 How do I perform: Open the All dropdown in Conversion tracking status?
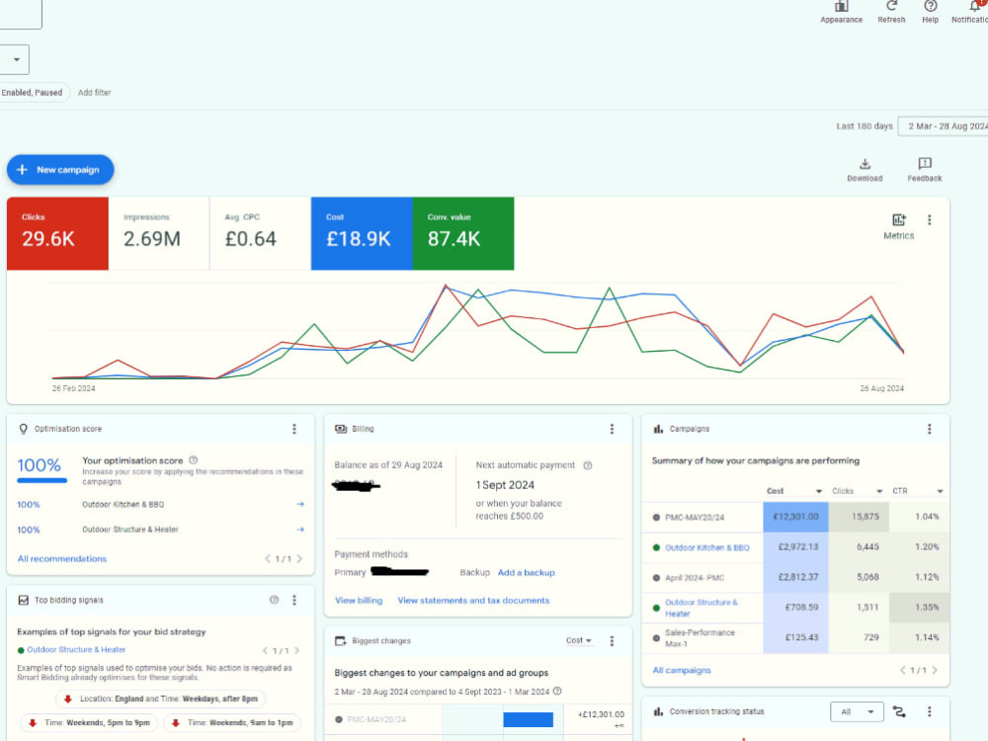857,712
